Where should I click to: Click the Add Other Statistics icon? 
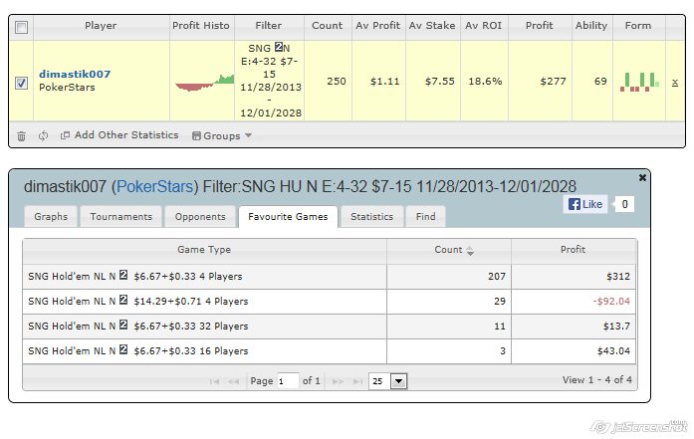click(65, 135)
